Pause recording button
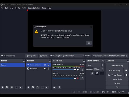Screen dimensions: 129x97 coord(126,71)
